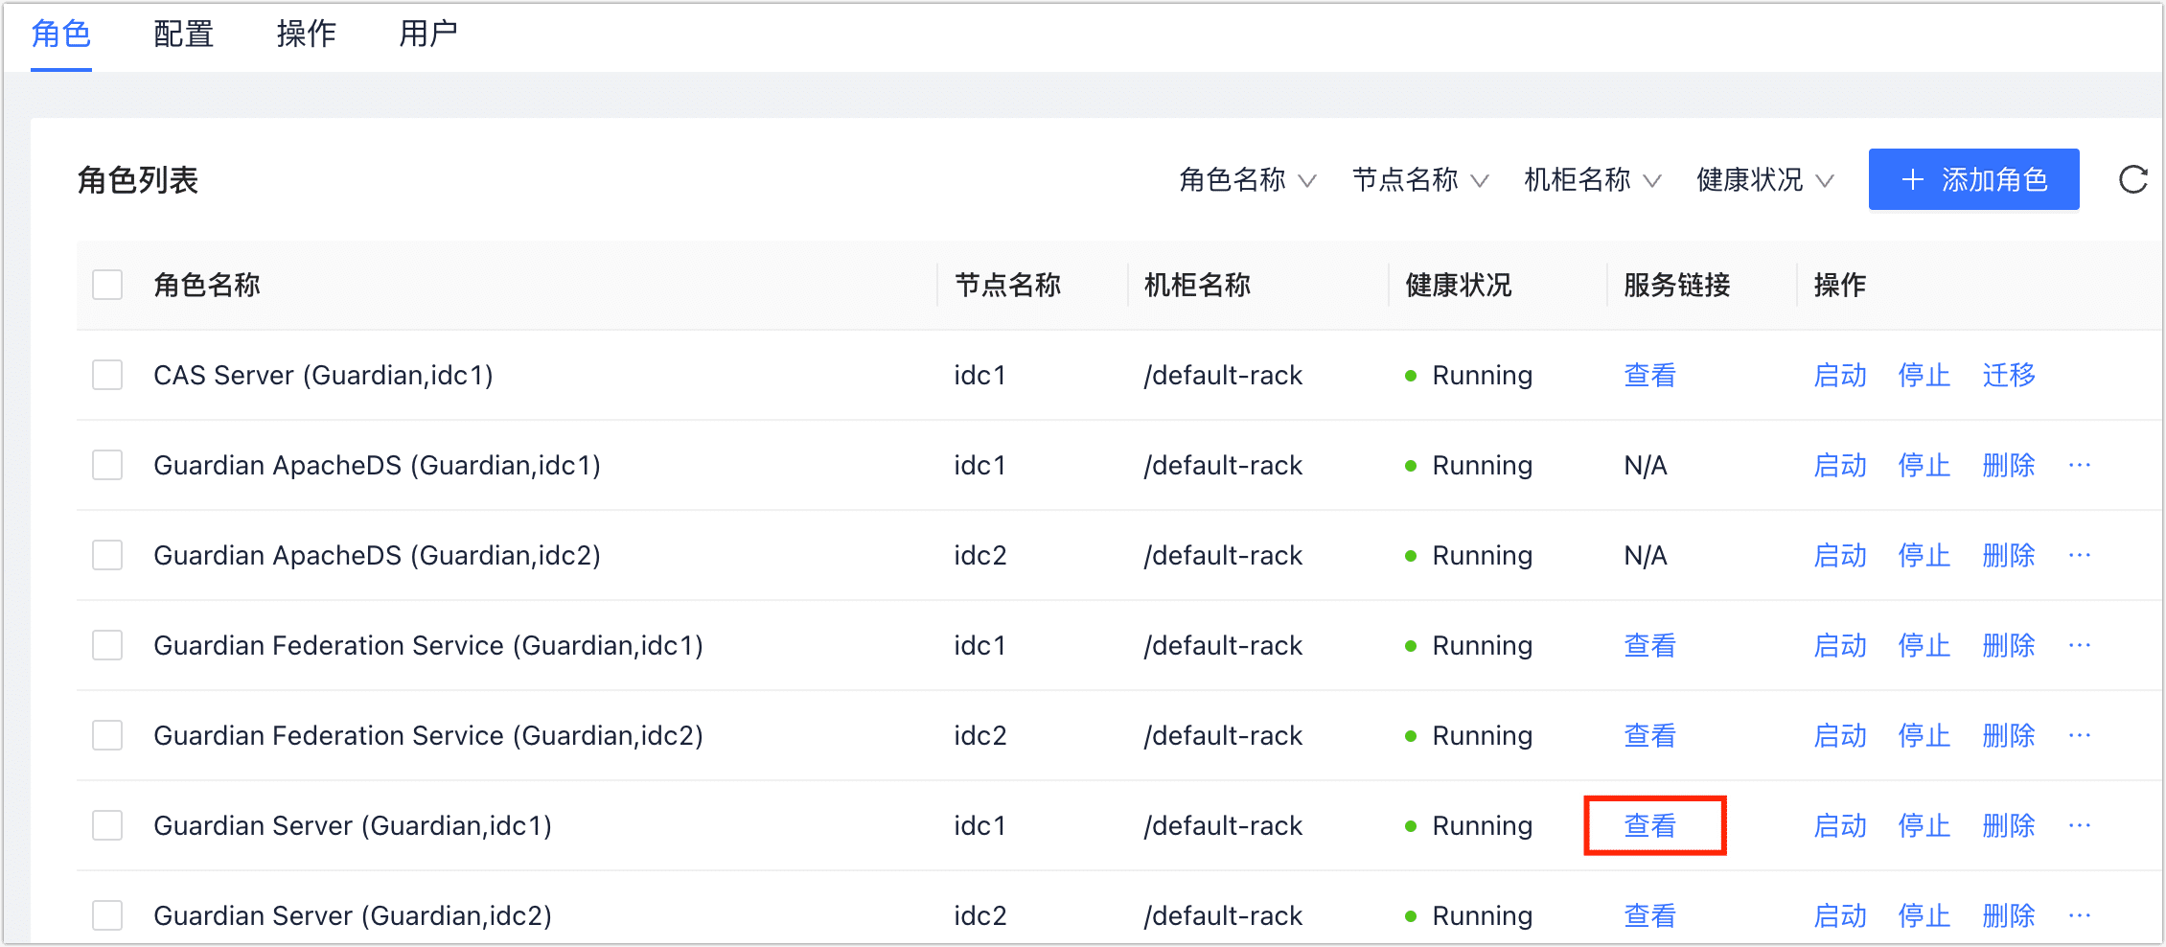
Task: Check the CAS Server (Guardian,idc1) row checkbox
Action: tap(107, 375)
